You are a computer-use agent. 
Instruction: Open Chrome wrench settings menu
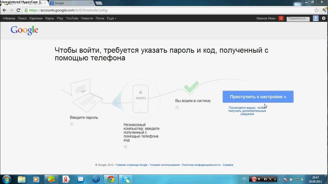point(324,10)
